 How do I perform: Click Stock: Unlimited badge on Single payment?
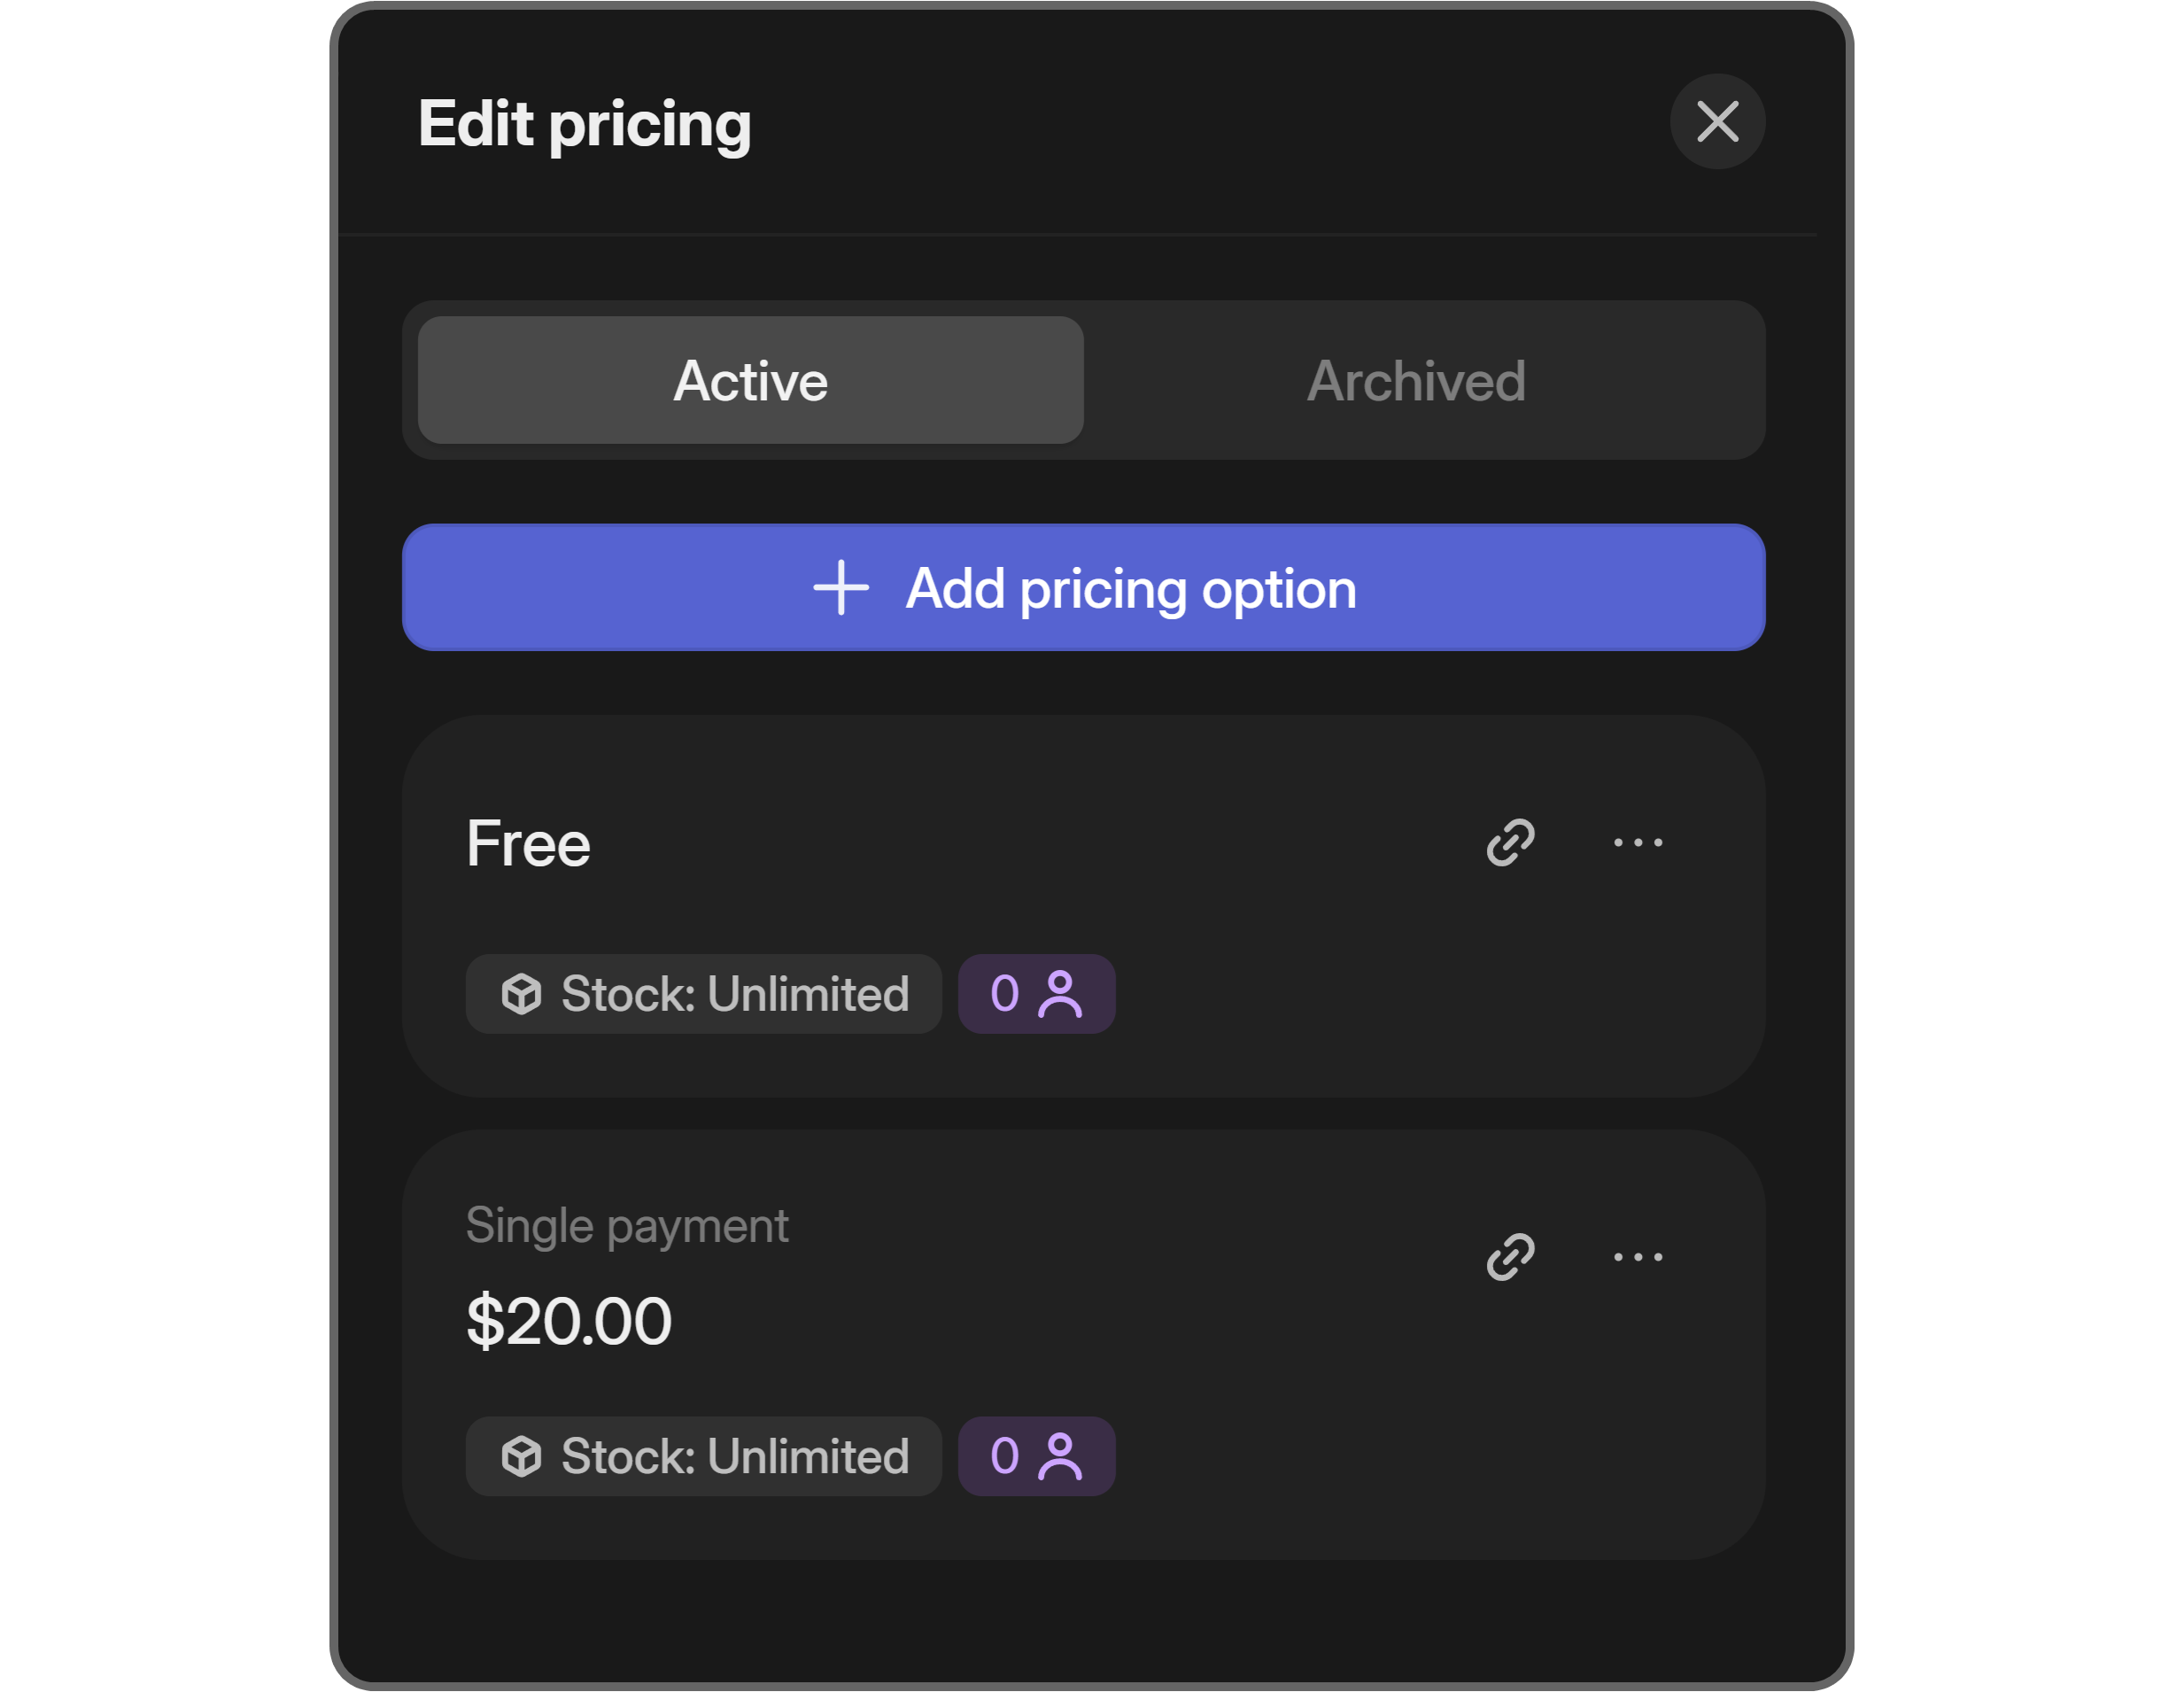coord(703,1457)
